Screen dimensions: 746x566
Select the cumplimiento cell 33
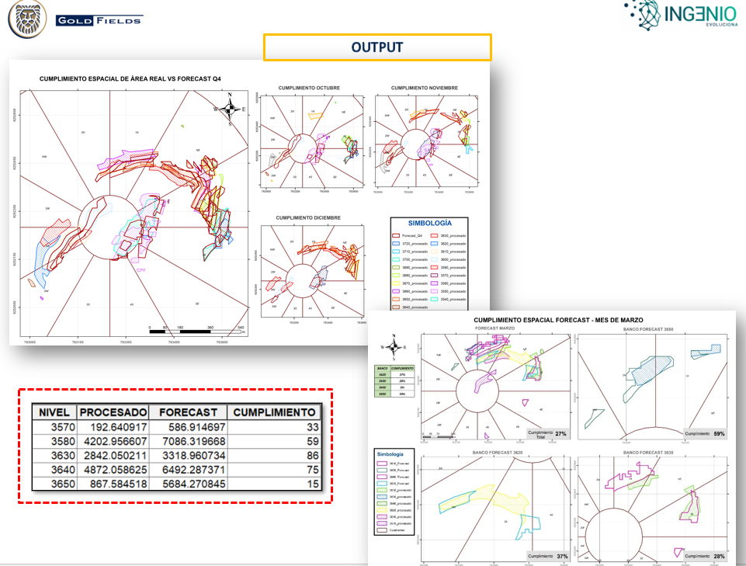275,427
